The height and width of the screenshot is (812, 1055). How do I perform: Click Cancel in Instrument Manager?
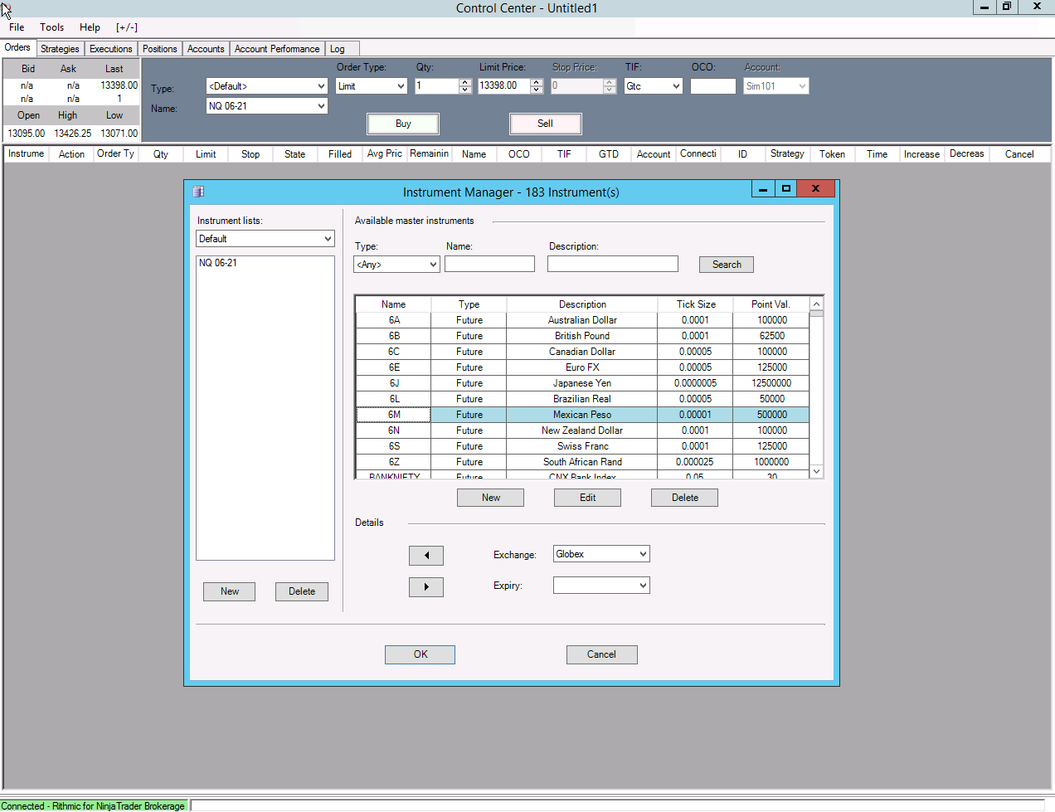[x=601, y=654]
